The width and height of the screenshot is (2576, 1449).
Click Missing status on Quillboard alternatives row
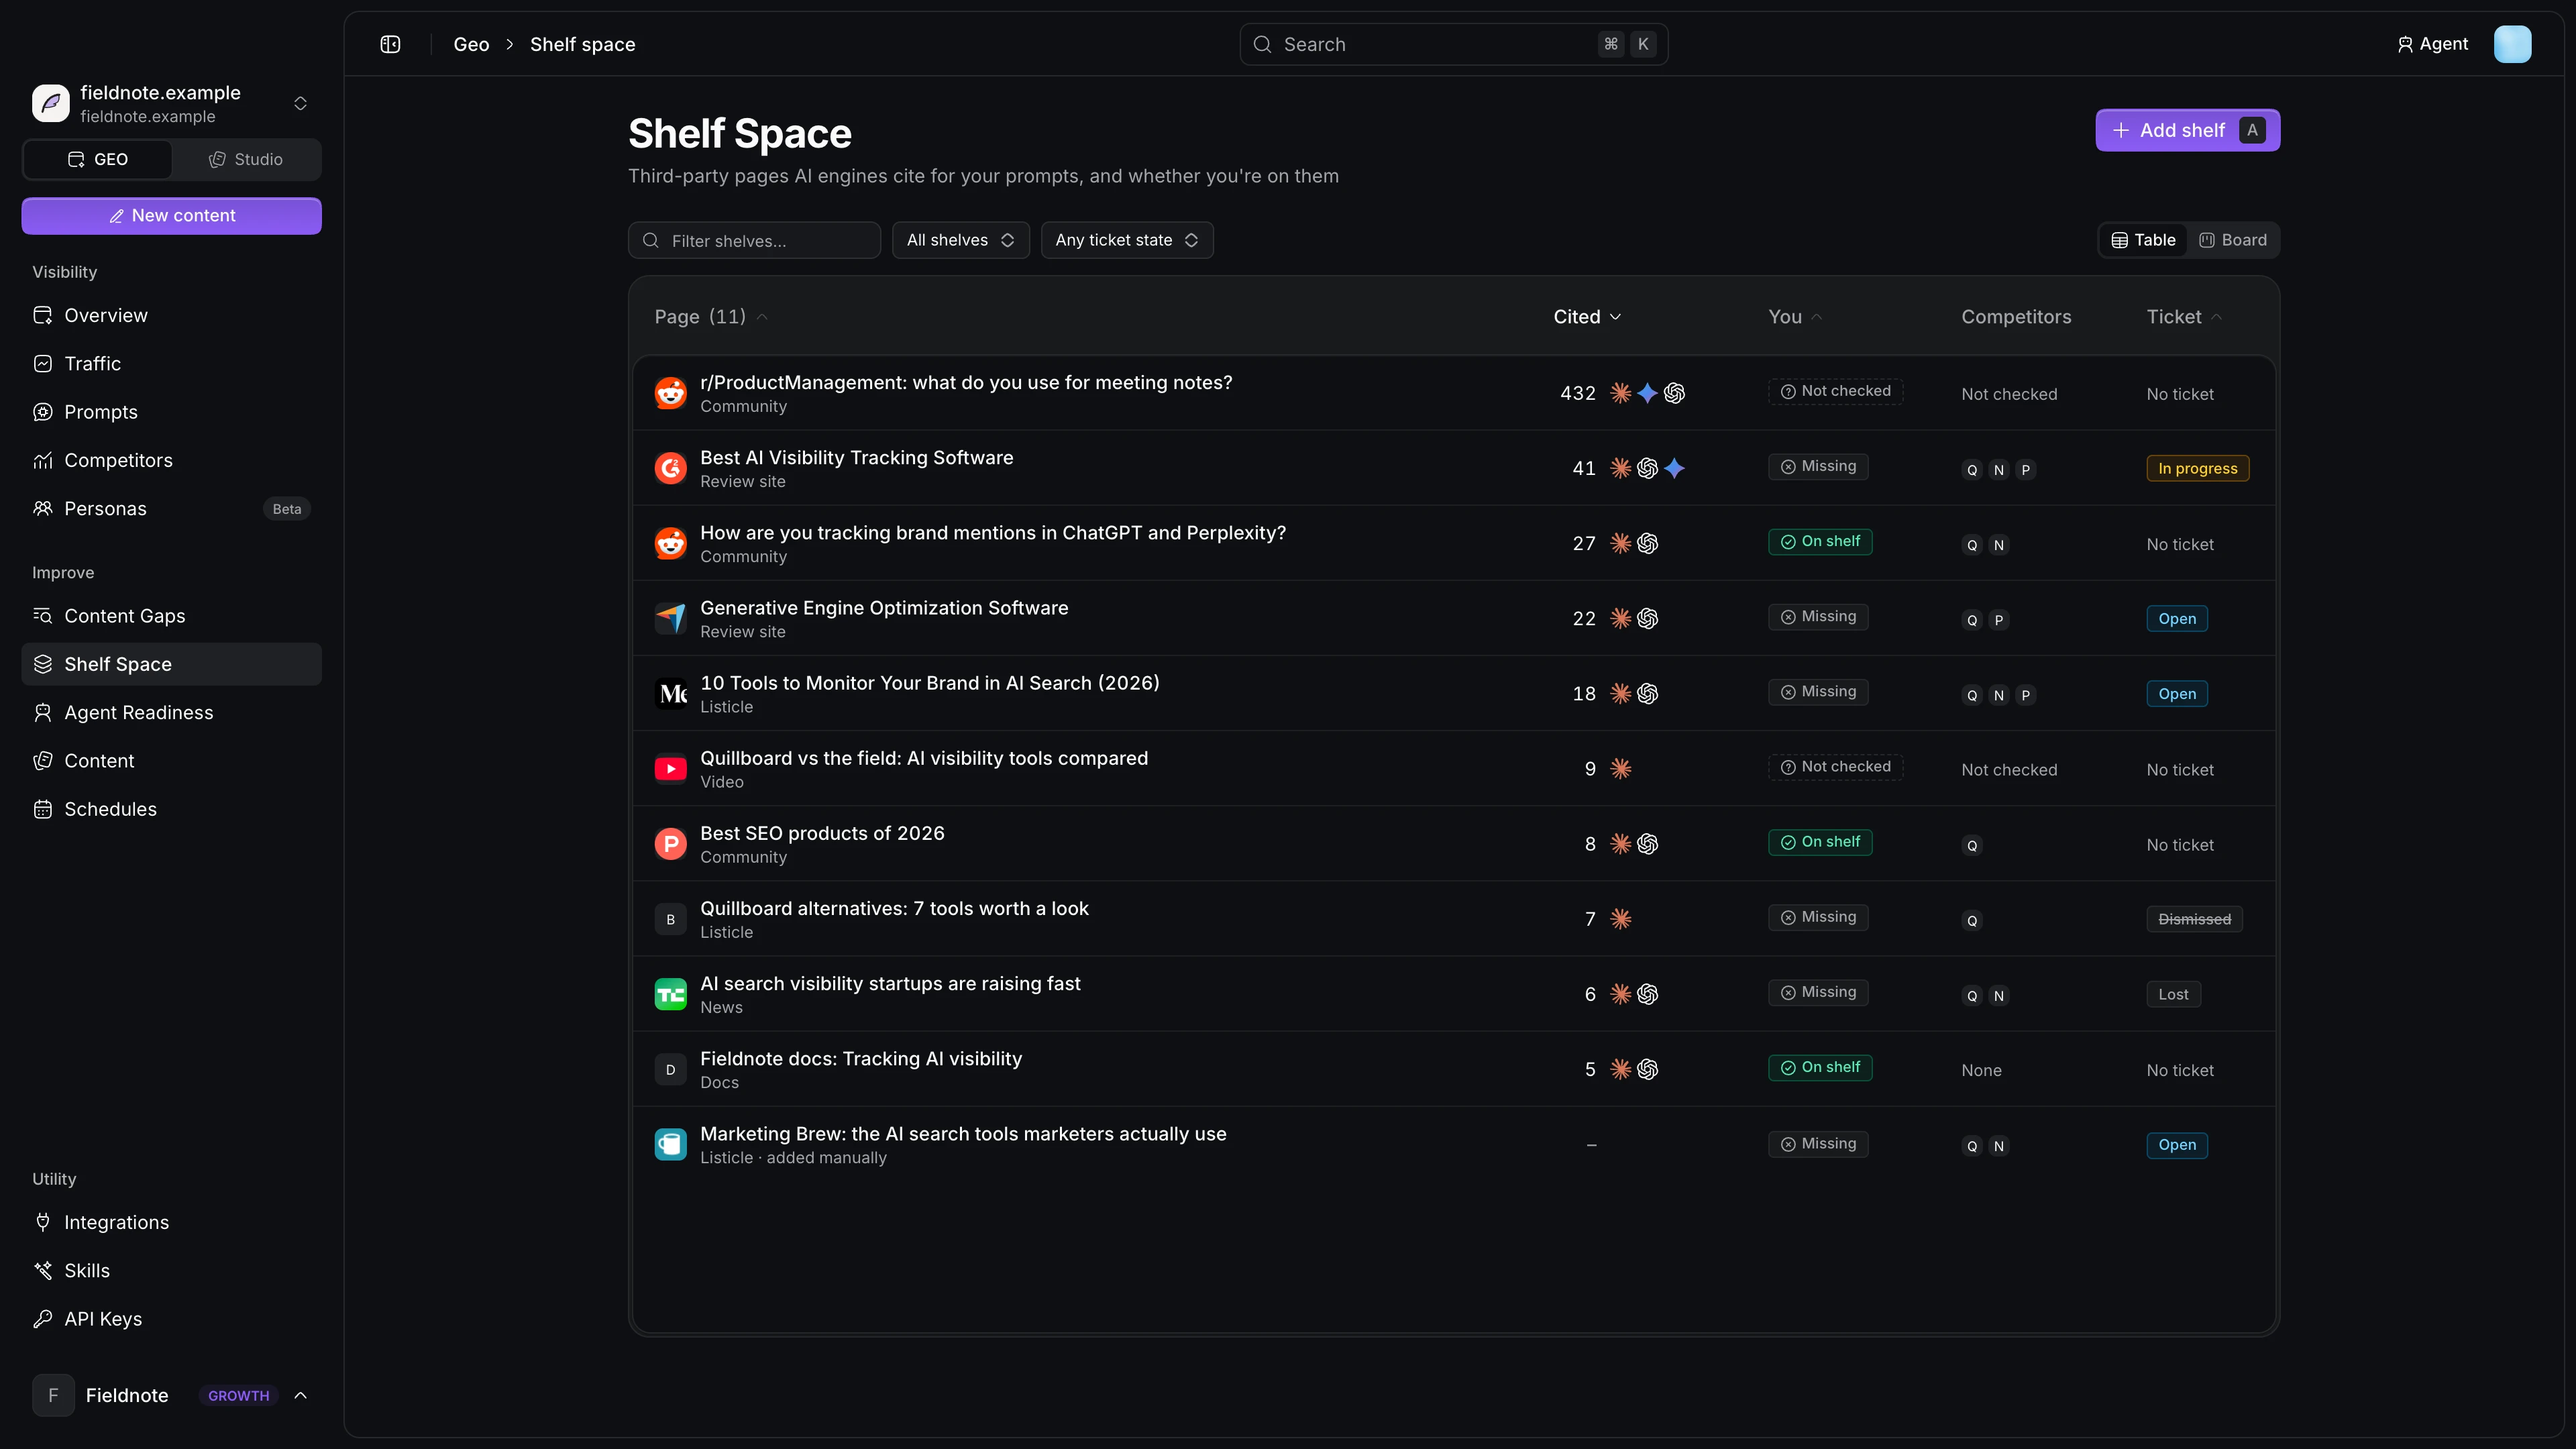(x=1818, y=917)
